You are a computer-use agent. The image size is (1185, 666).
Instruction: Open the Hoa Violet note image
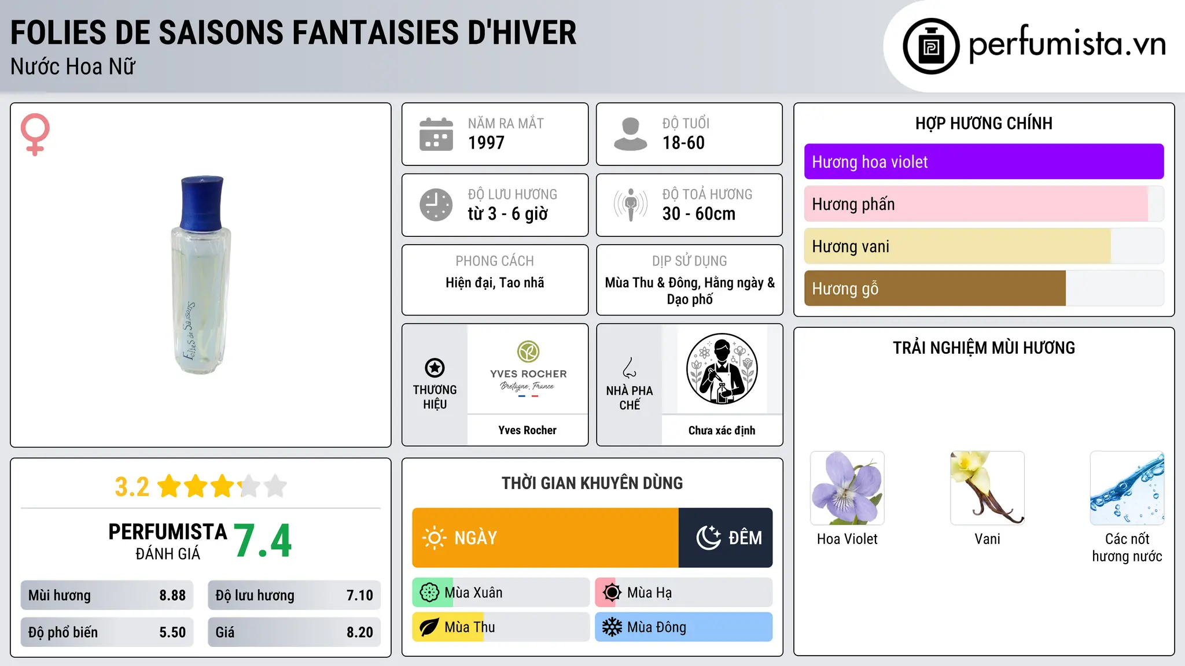(x=847, y=488)
